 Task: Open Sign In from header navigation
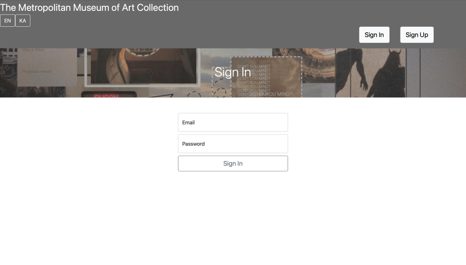click(x=374, y=35)
